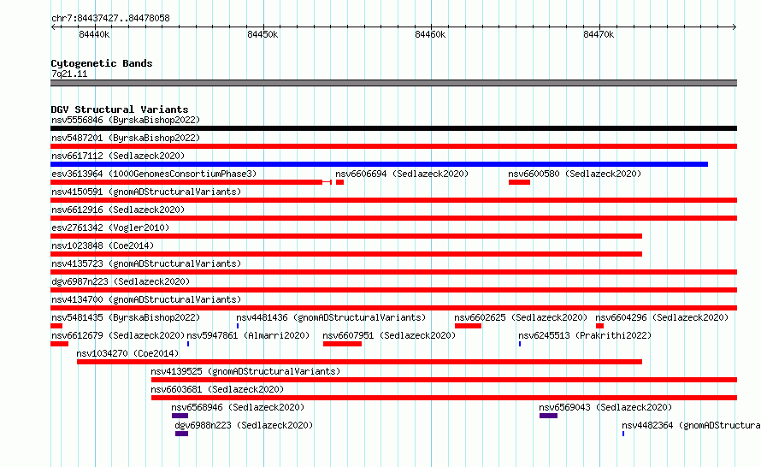Click nsv6612916 (Sedlazeck2020) label
Viewport: 761px width, 467px height.
point(118,210)
